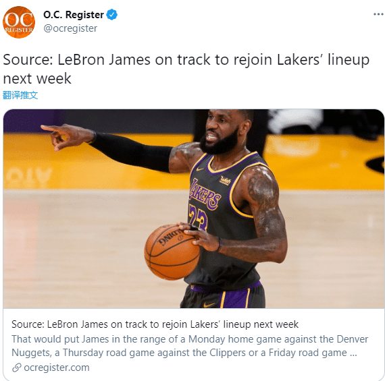Open the three-dot more options menu
385x381 pixels.
(378, 14)
